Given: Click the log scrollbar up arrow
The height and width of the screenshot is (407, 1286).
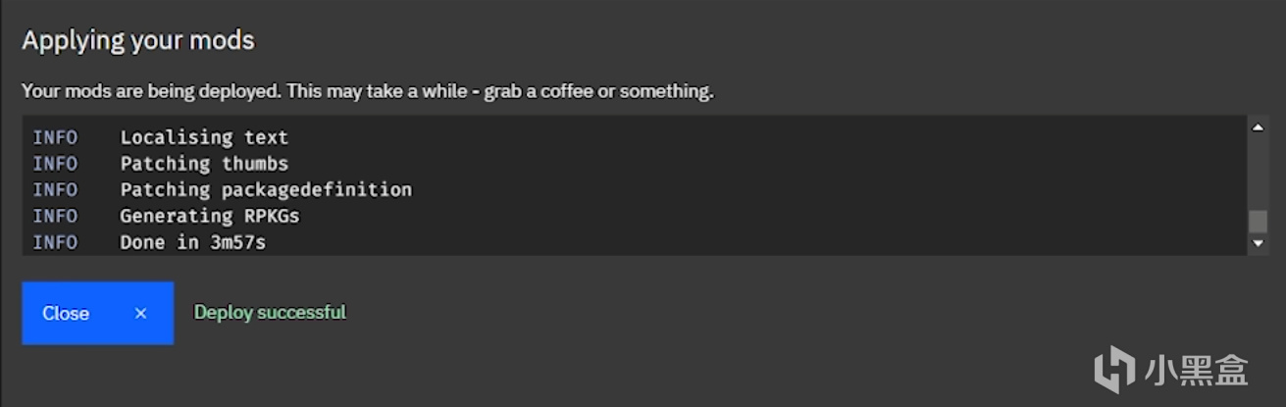Looking at the screenshot, I should coord(1257,127).
